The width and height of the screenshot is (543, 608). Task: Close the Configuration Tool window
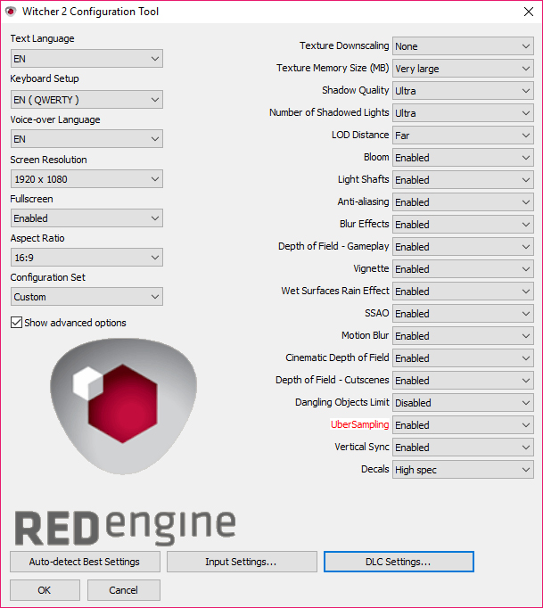point(528,12)
